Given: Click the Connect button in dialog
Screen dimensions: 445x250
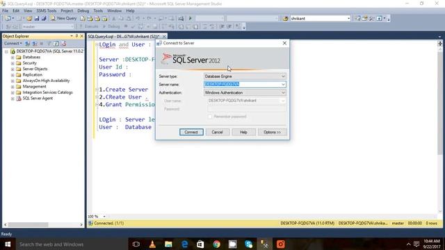Looking at the screenshot, I should 191,132.
